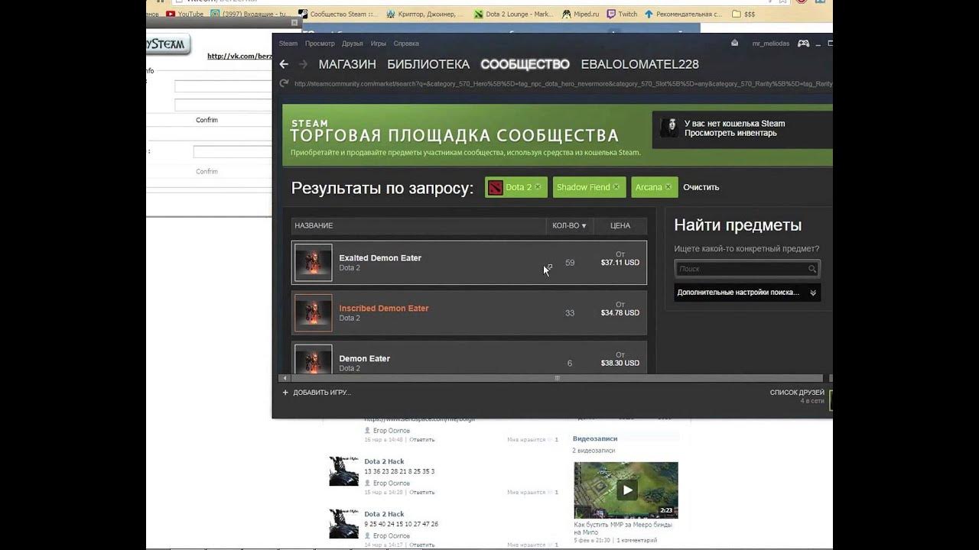Sort by КОЛ-ВО column arrow

pyautogui.click(x=584, y=226)
